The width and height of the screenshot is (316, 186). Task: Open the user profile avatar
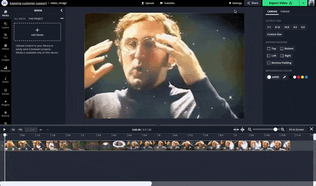pyautogui.click(x=311, y=3)
